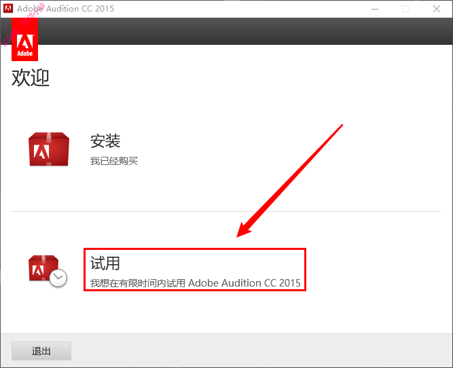This screenshot has width=453, height=368.
Task: Choose 试用 to start trial
Action: [105, 263]
